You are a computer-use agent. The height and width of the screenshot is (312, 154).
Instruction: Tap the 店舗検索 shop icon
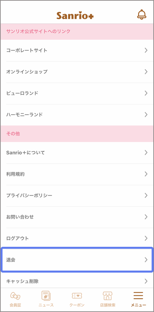point(108,296)
